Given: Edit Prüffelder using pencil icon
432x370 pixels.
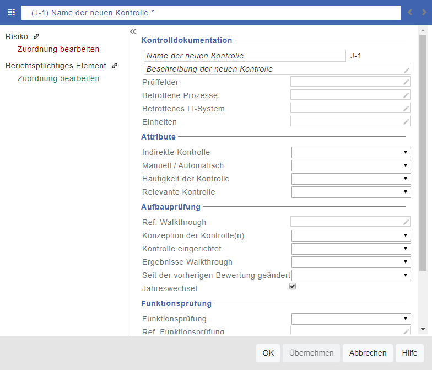Looking at the screenshot, I should (406, 82).
